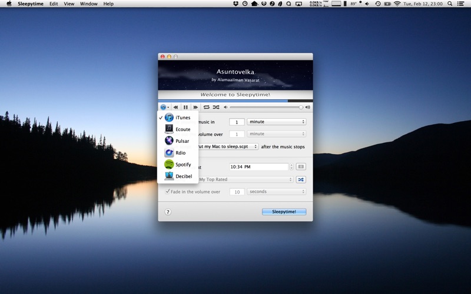Image resolution: width=471 pixels, height=294 pixels.
Task: Pause the current track
Action: click(x=185, y=108)
